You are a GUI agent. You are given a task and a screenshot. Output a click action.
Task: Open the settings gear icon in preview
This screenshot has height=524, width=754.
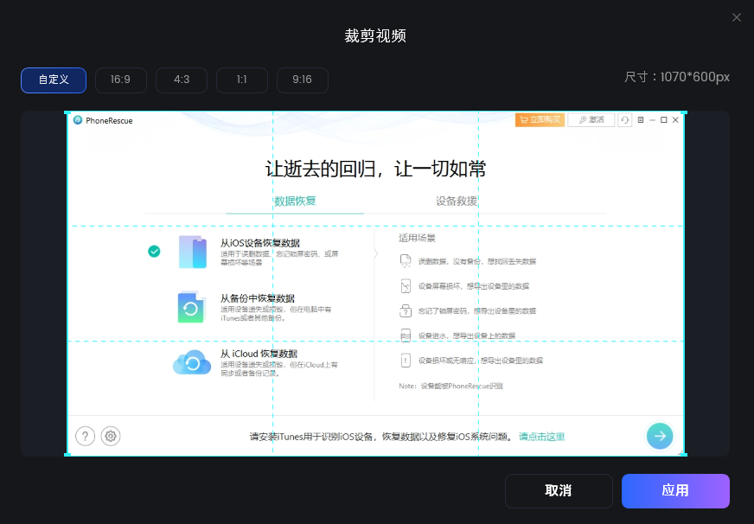(111, 437)
